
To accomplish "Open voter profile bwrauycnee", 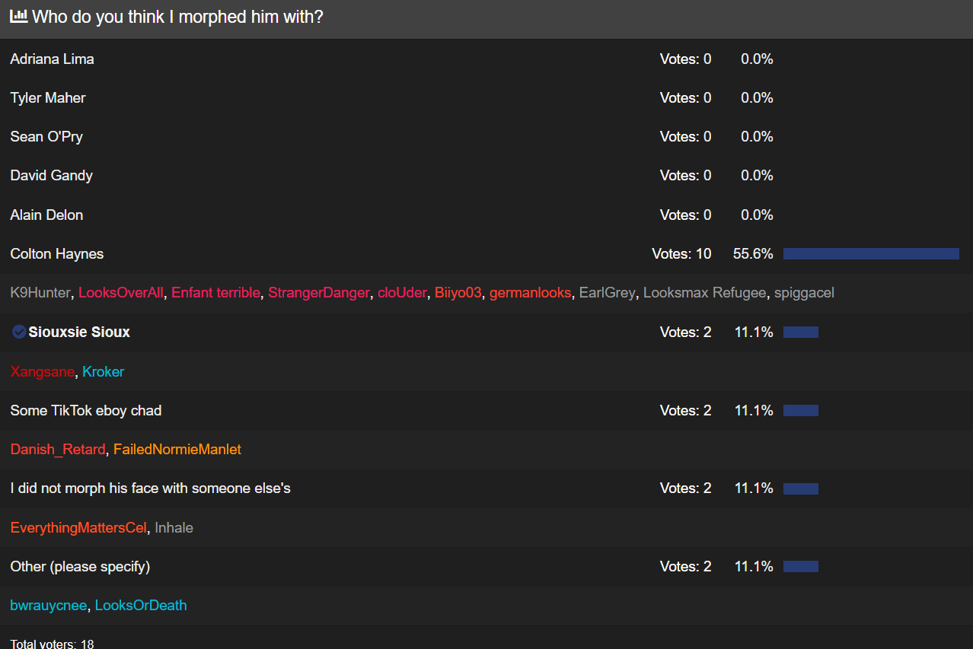I will pos(49,606).
